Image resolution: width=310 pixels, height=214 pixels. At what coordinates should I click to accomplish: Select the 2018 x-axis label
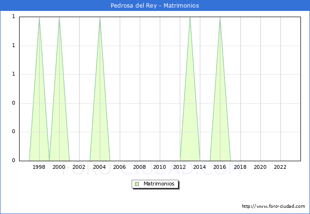[x=240, y=167]
